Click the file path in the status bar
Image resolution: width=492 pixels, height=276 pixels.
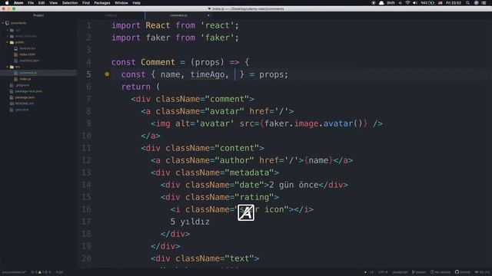pos(14,272)
